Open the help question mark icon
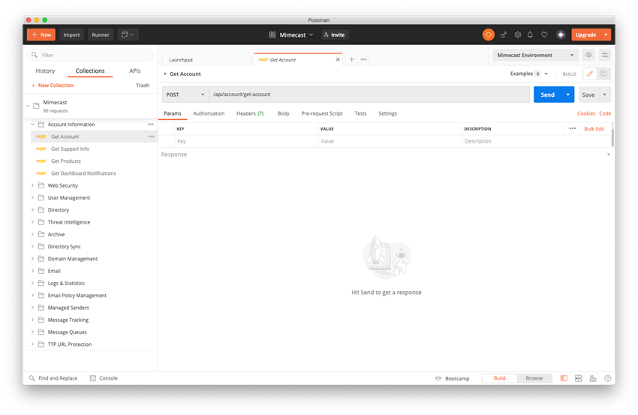Viewport: 638px width, 415px height. click(x=607, y=378)
